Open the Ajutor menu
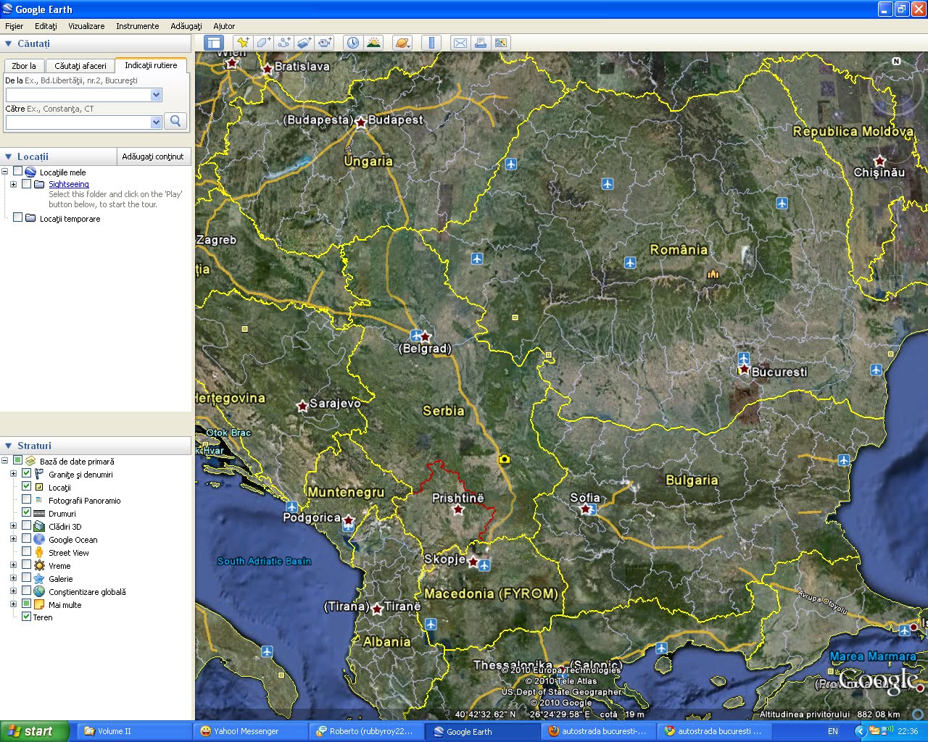Image resolution: width=928 pixels, height=742 pixels. click(x=224, y=26)
